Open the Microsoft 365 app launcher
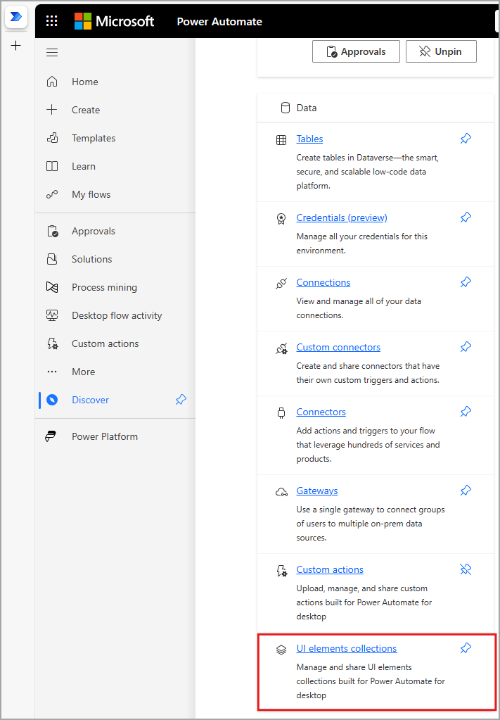This screenshot has height=720, width=500. coord(51,20)
